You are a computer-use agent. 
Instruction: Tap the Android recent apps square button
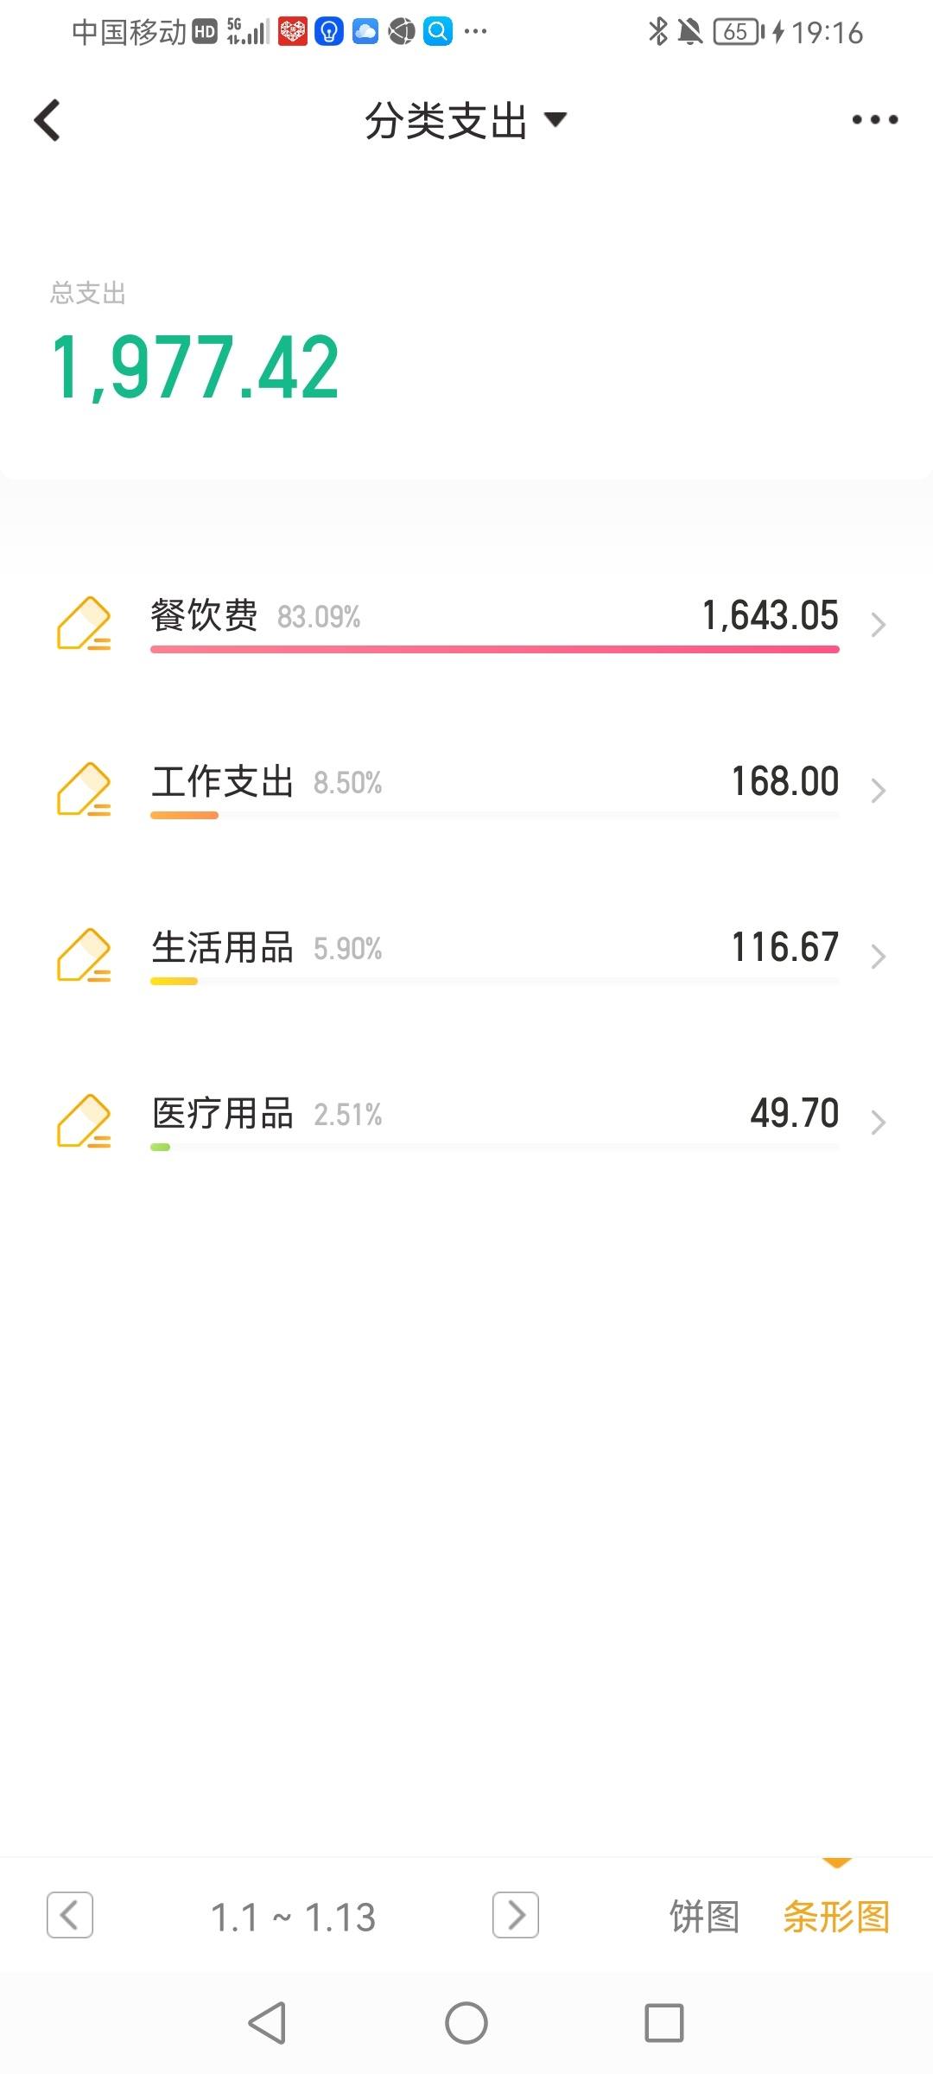click(664, 2023)
